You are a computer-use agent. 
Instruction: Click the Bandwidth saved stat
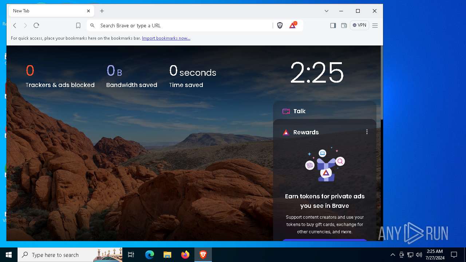pyautogui.click(x=132, y=76)
